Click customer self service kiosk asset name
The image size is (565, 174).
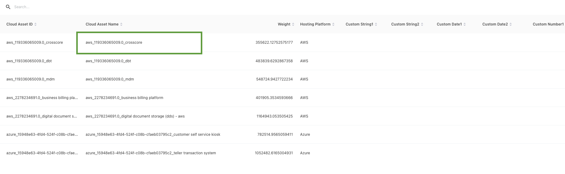153,135
